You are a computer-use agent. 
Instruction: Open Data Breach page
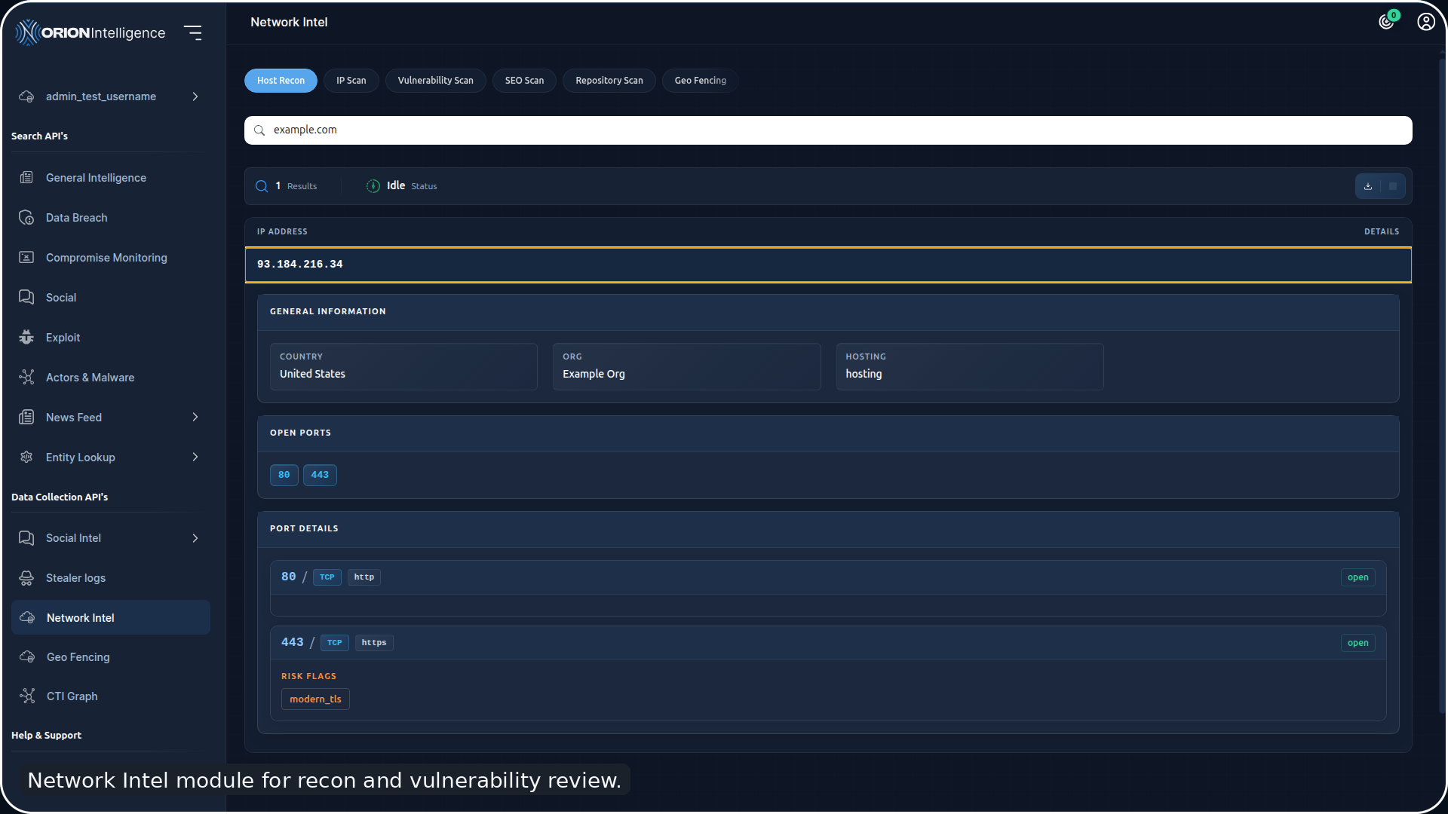76,218
